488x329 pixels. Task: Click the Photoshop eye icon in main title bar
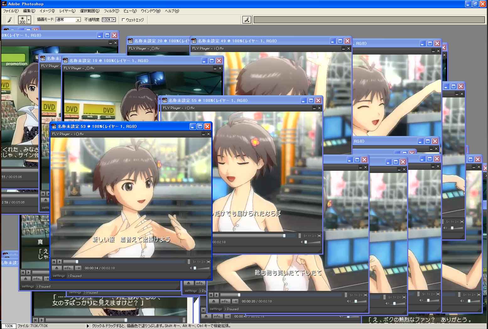[4, 4]
